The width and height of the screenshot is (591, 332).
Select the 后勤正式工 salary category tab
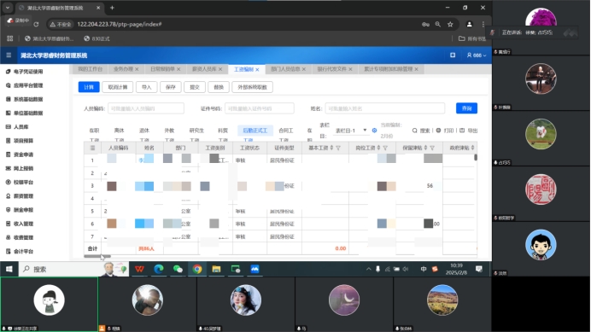[255, 131]
